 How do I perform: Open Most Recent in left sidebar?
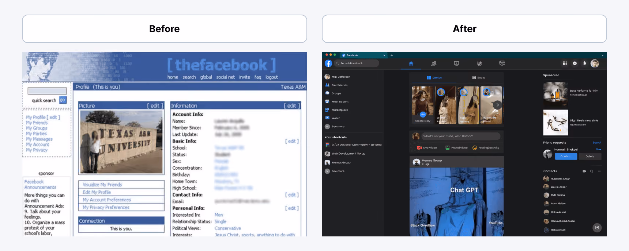[x=337, y=101]
